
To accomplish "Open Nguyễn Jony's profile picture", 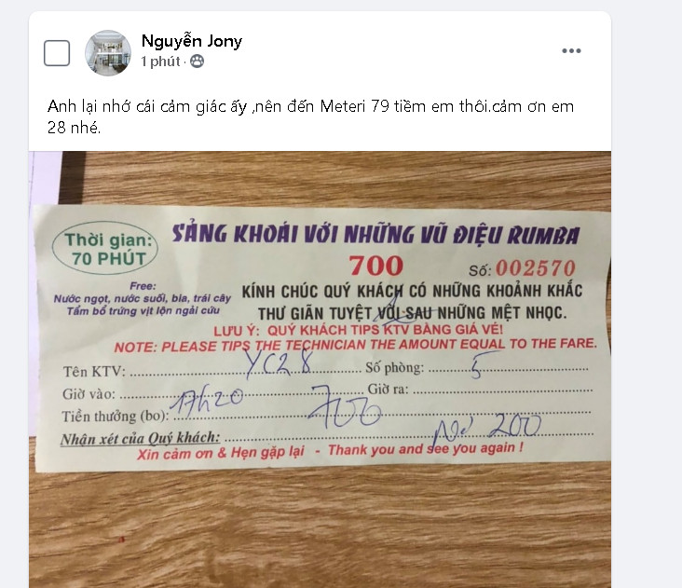I will pos(108,53).
